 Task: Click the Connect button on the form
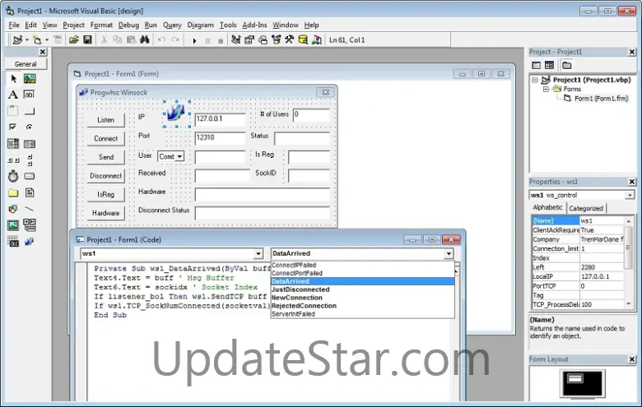coord(105,138)
